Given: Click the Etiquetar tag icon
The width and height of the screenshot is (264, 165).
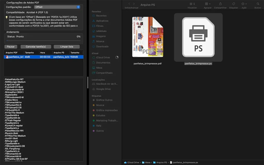Looking at the screenshot, I should [x=234, y=4].
